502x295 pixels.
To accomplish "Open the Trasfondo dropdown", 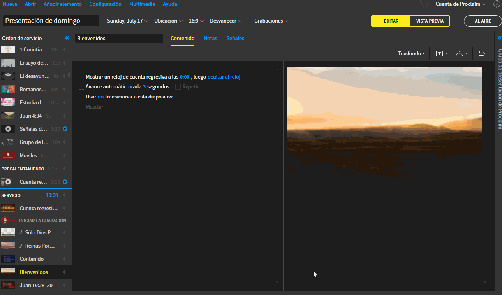I will pyautogui.click(x=411, y=53).
